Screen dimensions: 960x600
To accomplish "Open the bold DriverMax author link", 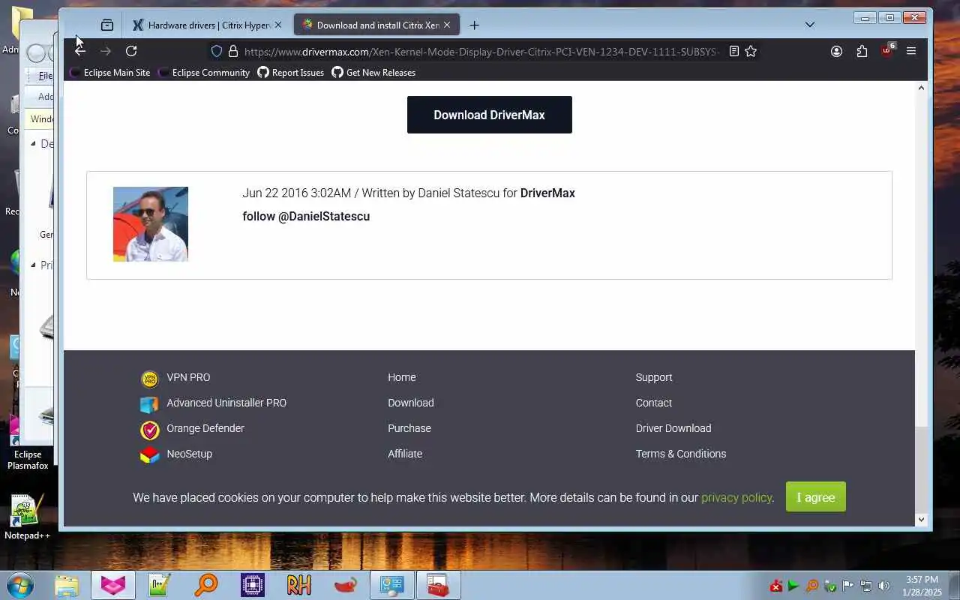I will (547, 193).
